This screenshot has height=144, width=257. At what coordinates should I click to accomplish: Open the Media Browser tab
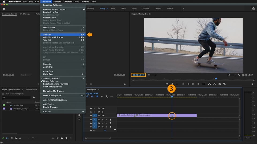pyautogui.click(x=32, y=90)
